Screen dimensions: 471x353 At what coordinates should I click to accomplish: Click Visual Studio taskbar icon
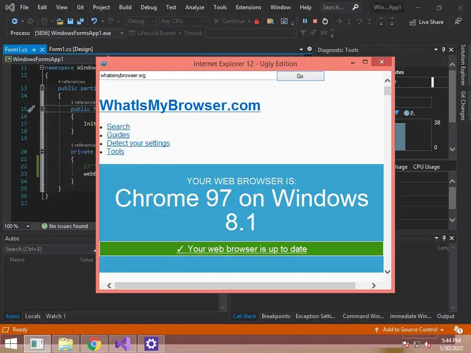122,344
